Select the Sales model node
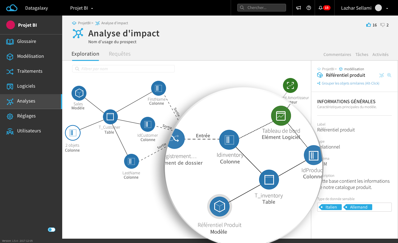 click(x=79, y=93)
